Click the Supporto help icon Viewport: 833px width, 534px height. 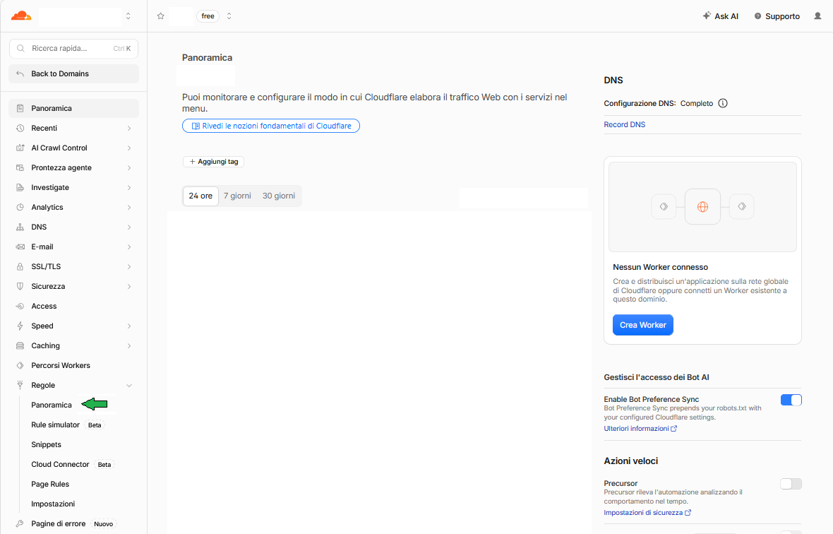(757, 16)
